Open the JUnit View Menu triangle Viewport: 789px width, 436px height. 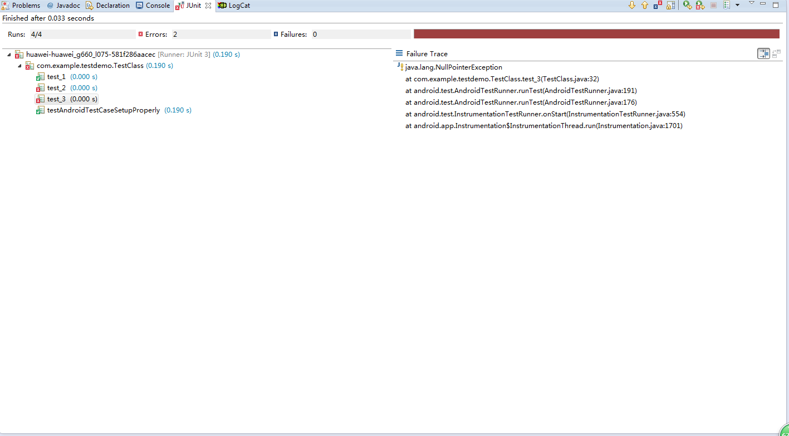point(751,3)
